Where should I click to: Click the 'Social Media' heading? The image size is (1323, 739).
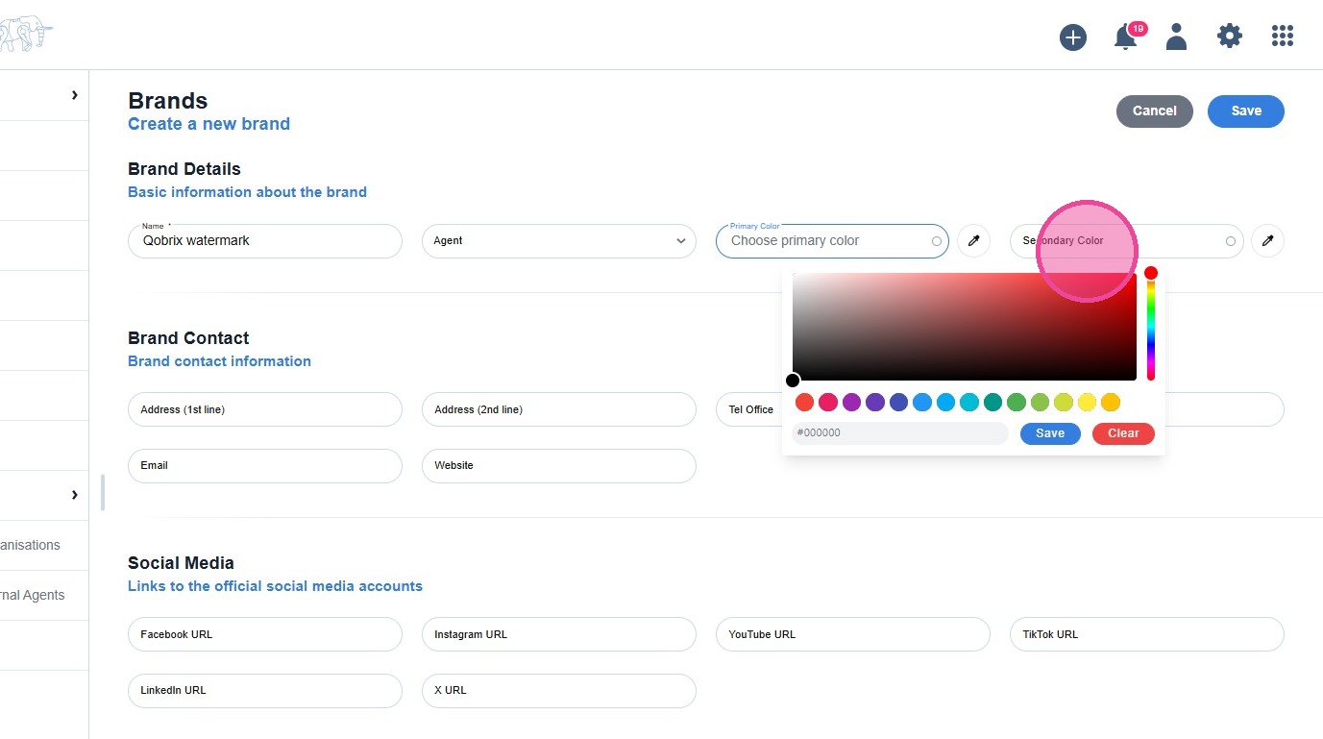tap(181, 563)
